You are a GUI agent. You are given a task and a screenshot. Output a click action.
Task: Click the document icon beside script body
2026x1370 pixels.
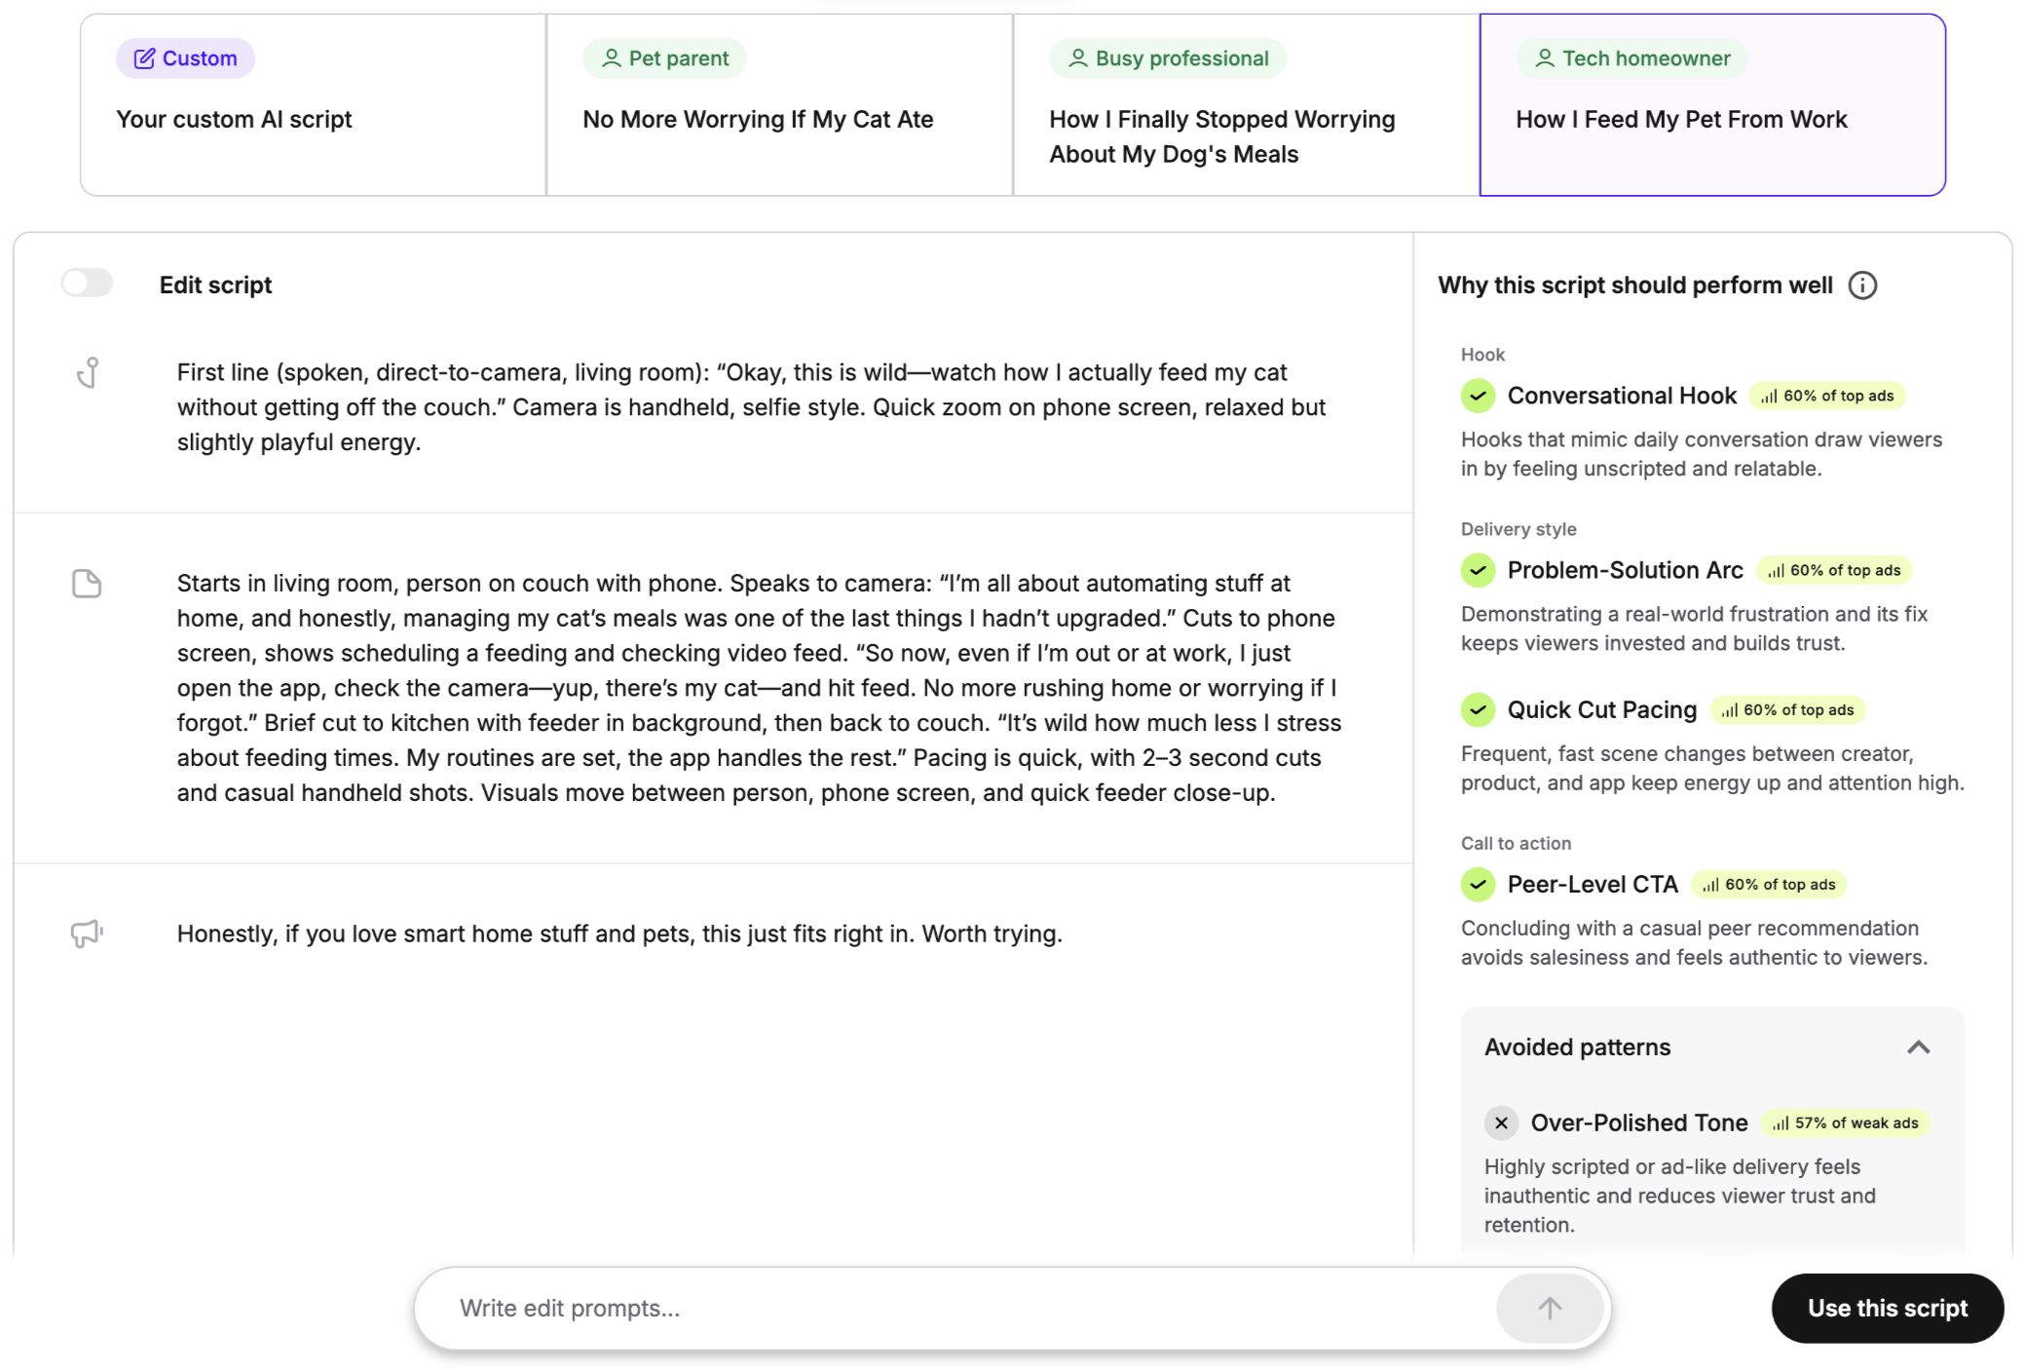click(87, 584)
